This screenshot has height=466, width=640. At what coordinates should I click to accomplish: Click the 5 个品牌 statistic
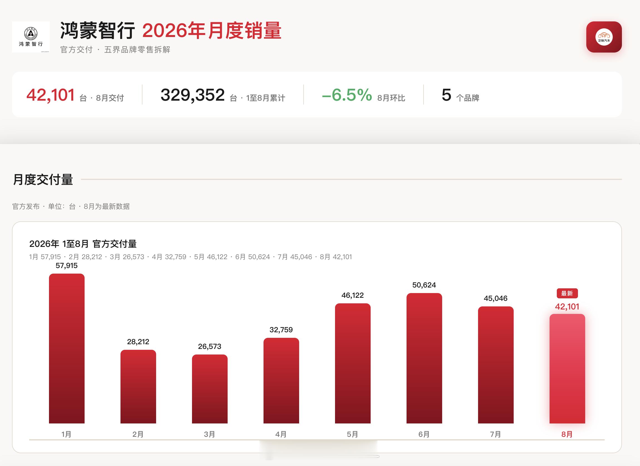pyautogui.click(x=461, y=95)
